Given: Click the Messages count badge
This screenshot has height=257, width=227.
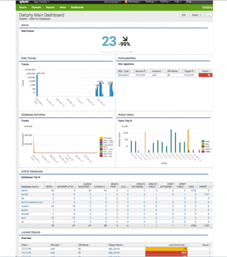Looking at the screenshot, I should click(x=126, y=2).
